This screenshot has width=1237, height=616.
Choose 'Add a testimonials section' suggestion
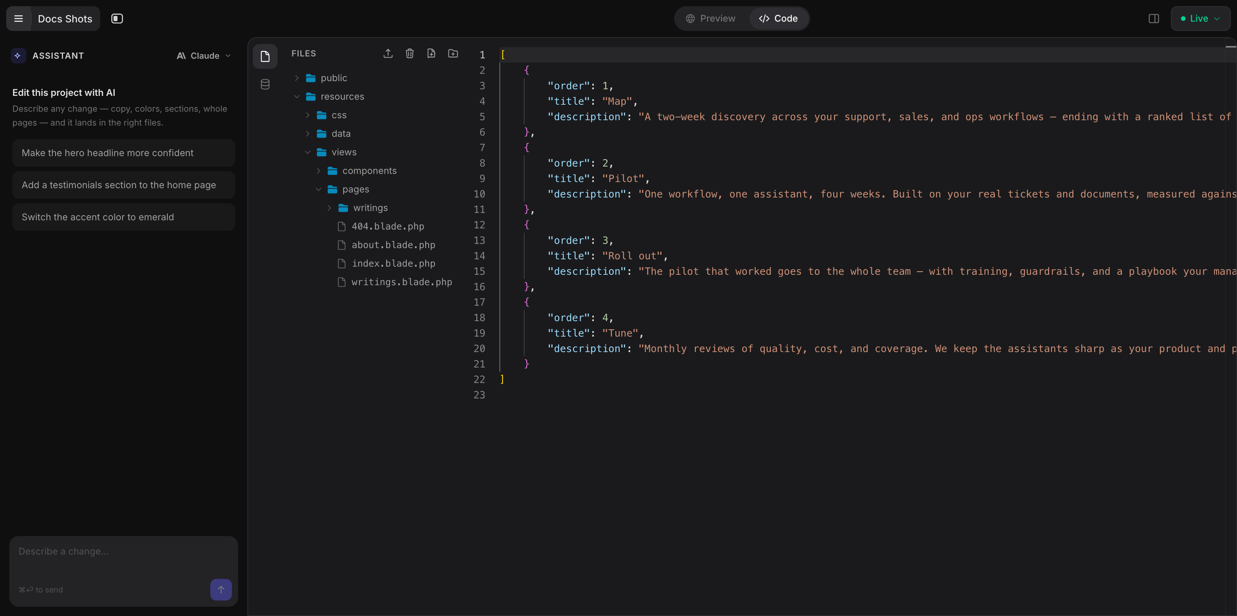tap(123, 185)
